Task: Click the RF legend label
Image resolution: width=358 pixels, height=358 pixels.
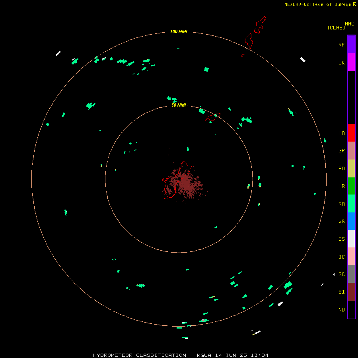Action: pyautogui.click(x=341, y=45)
